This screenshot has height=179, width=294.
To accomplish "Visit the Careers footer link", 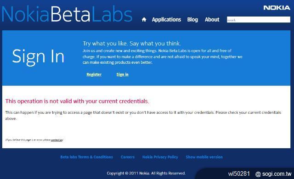I will [x=128, y=157].
